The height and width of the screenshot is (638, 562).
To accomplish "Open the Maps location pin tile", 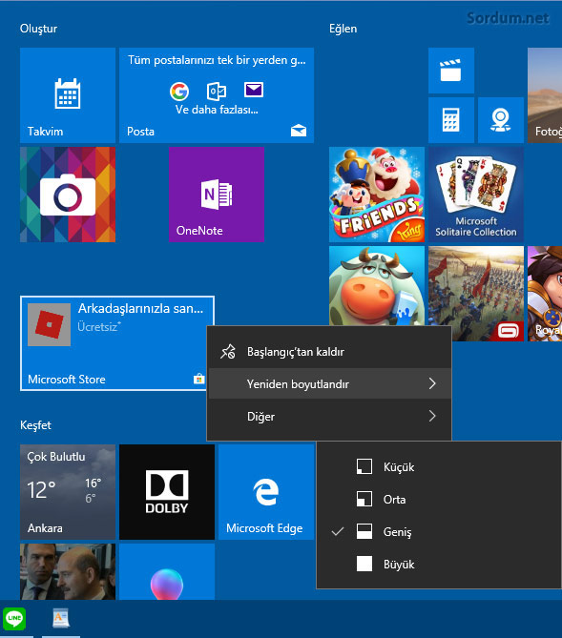I will [x=501, y=120].
